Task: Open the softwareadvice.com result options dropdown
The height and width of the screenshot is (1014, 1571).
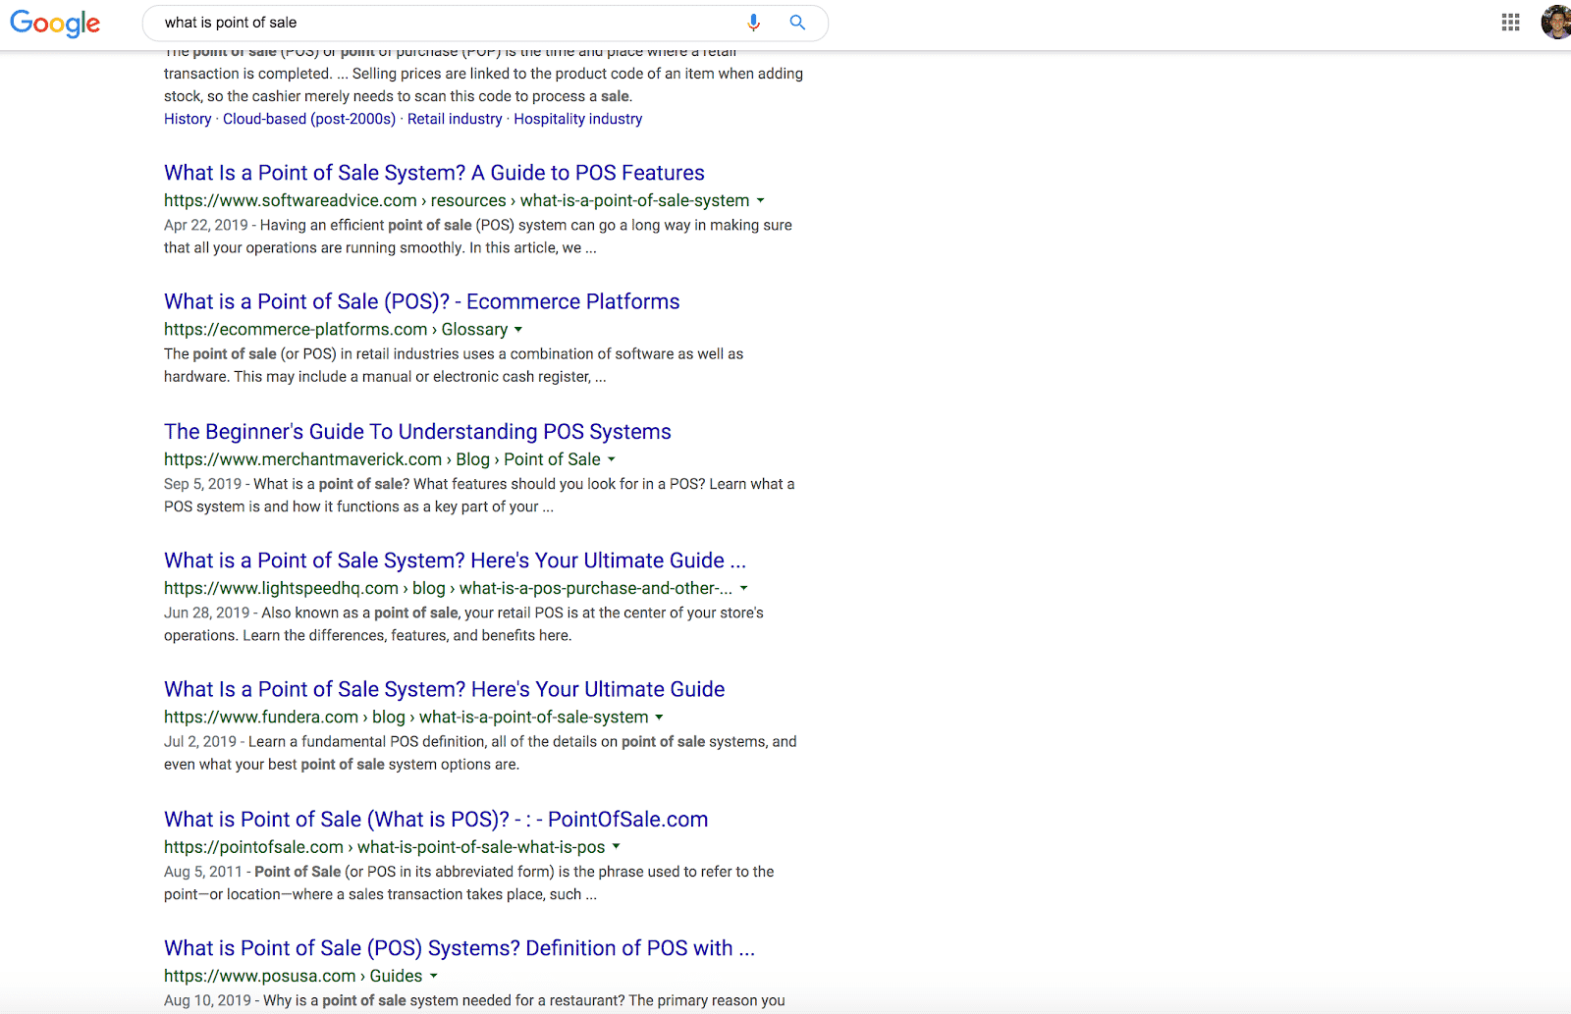Action: [760, 200]
